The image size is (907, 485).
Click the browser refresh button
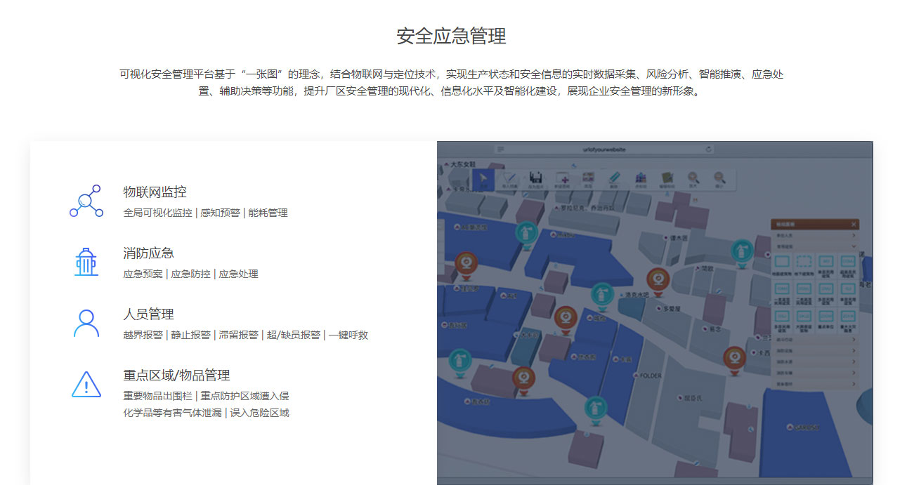click(708, 150)
